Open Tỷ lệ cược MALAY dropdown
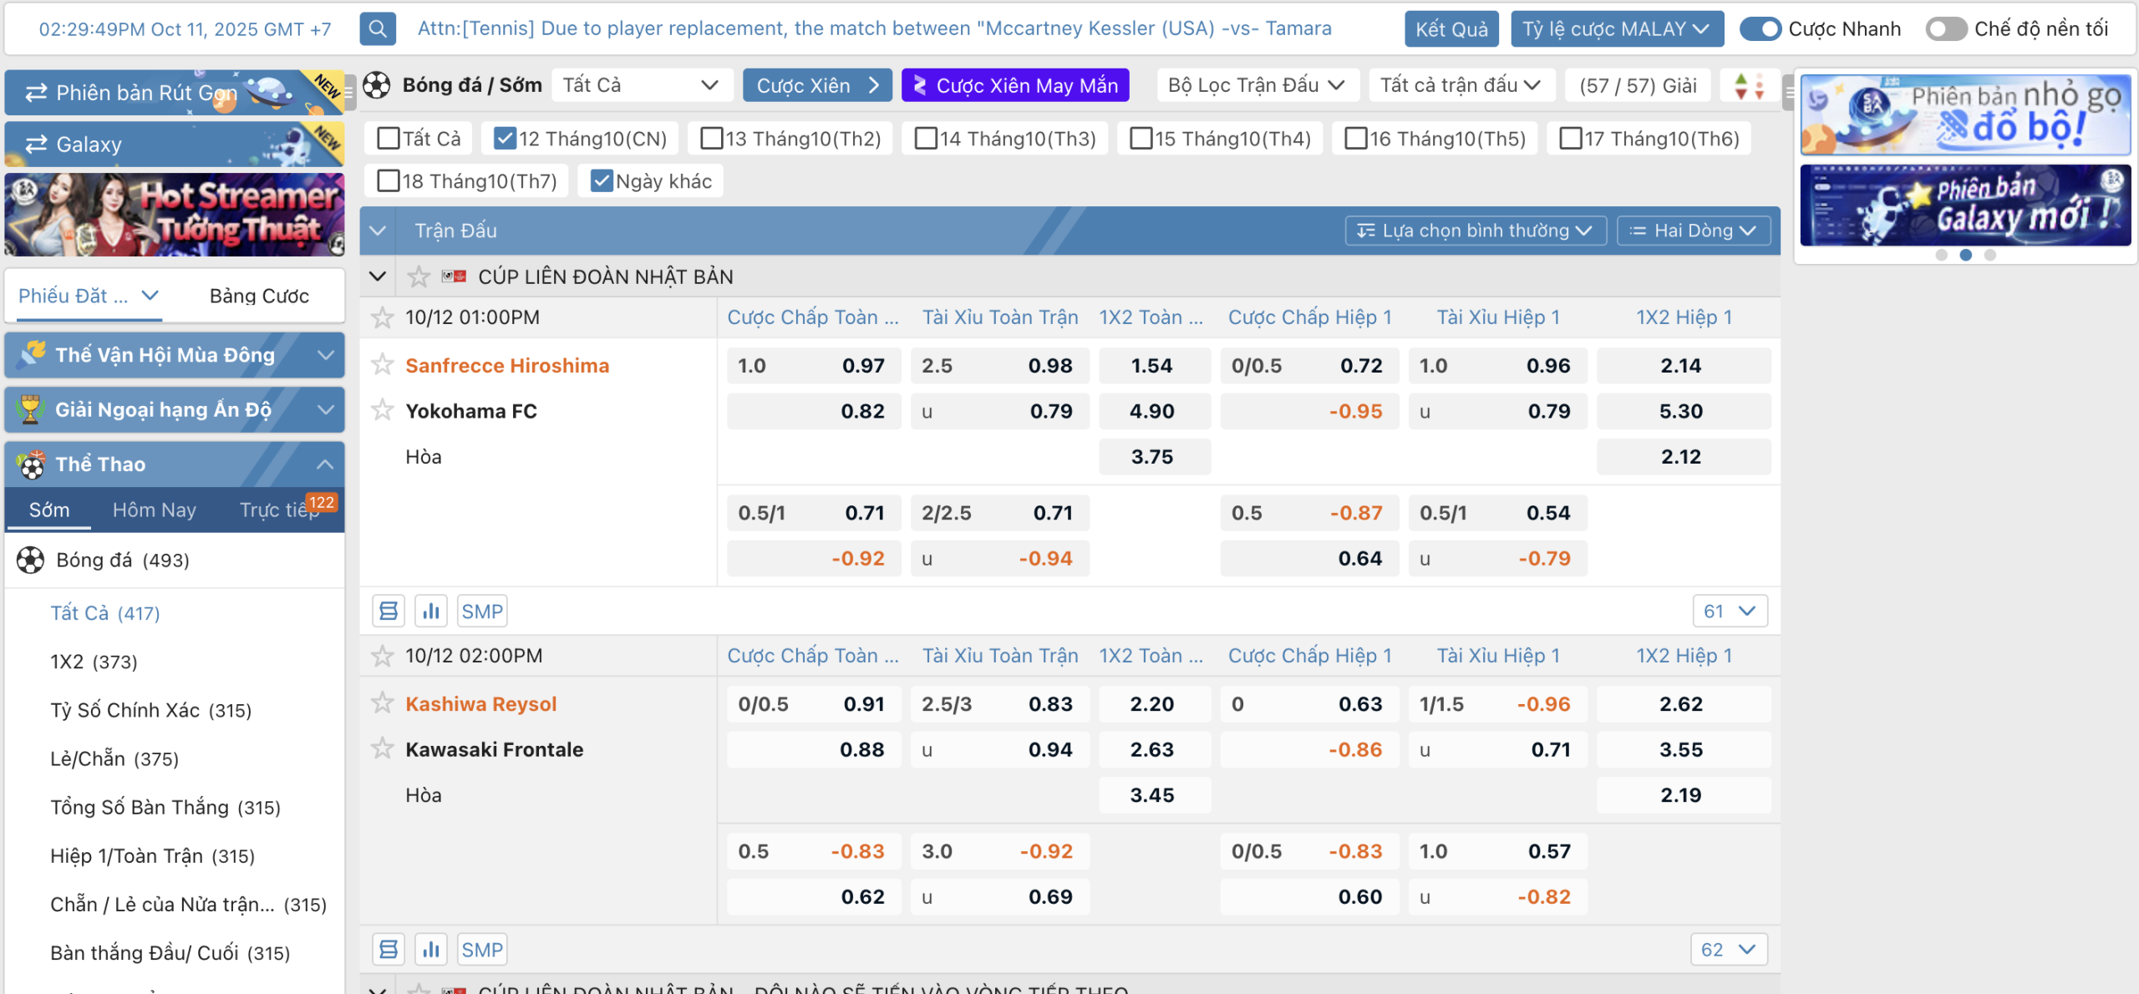 (x=1616, y=29)
